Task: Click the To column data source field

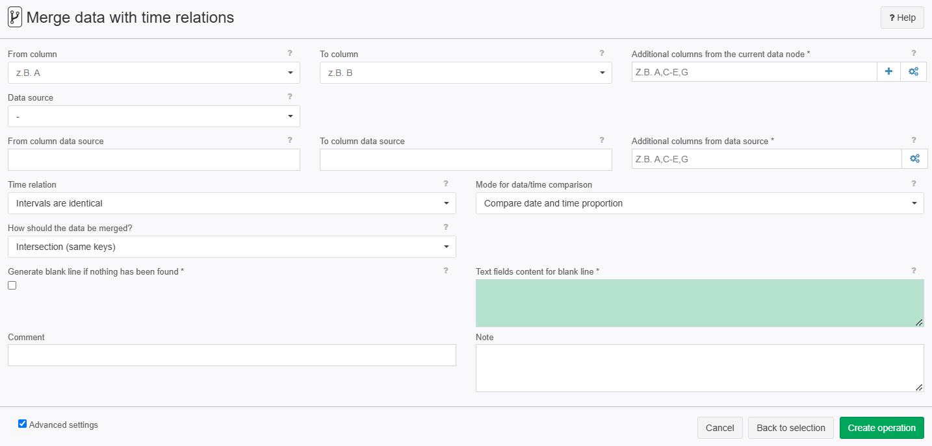Action: point(466,160)
